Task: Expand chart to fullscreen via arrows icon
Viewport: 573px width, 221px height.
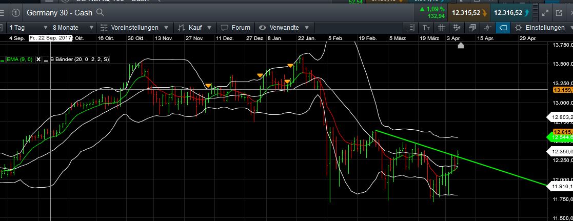Action: click(x=545, y=13)
